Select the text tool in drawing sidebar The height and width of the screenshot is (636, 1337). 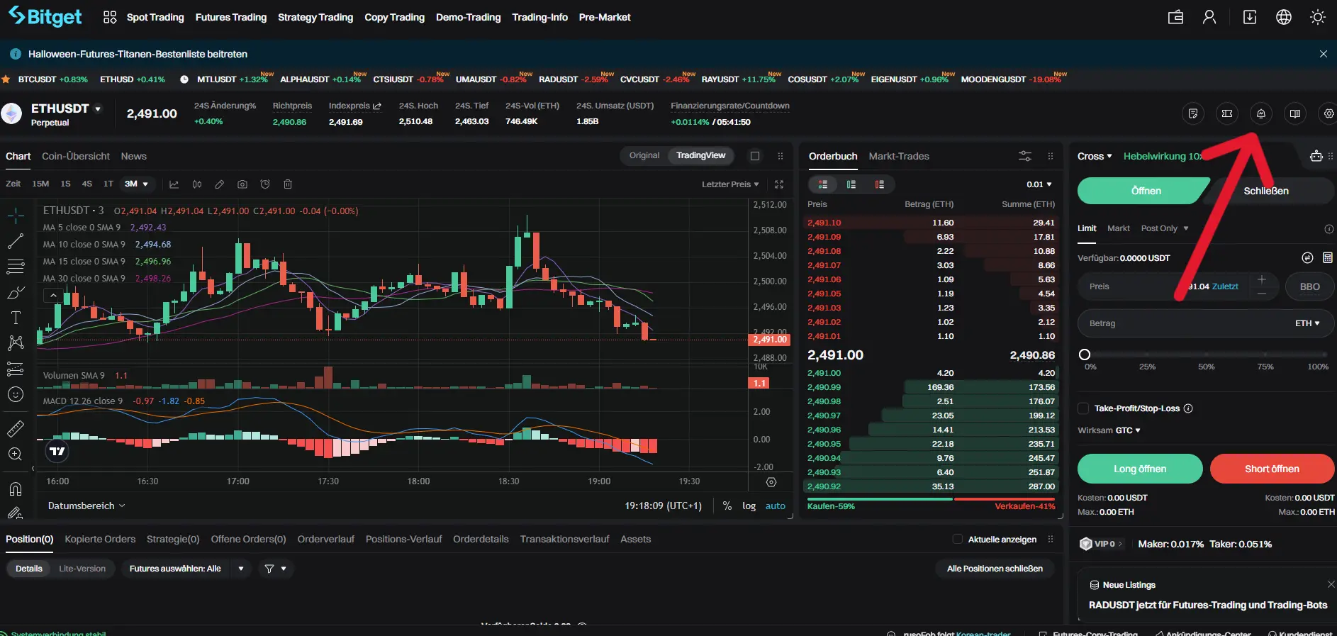[x=16, y=318]
